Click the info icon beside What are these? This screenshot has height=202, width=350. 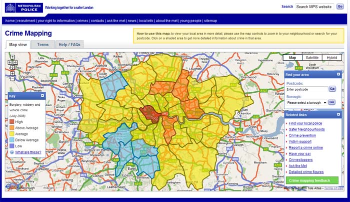pyautogui.click(x=12, y=152)
